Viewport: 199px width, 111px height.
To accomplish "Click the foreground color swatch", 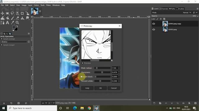I will [14, 27].
